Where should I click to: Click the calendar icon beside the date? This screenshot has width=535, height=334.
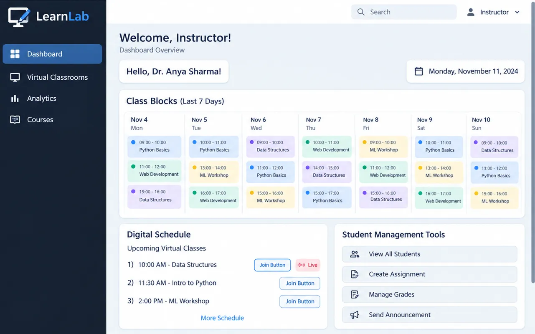[418, 71]
